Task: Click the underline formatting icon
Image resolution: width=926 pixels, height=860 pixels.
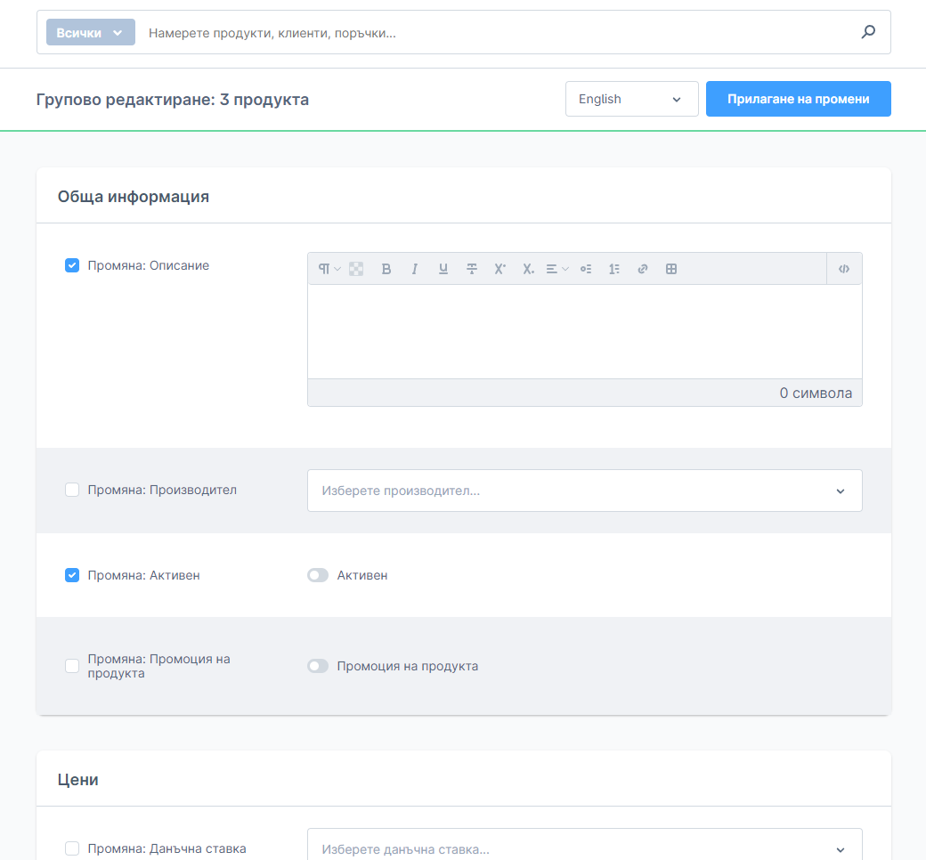Action: (x=443, y=269)
